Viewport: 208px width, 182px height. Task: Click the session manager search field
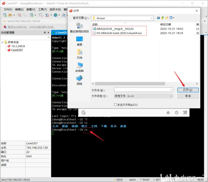pos(26,37)
